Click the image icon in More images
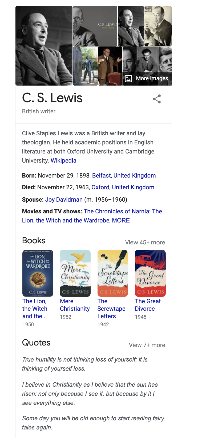The height and width of the screenshot is (438, 202). [128, 78]
